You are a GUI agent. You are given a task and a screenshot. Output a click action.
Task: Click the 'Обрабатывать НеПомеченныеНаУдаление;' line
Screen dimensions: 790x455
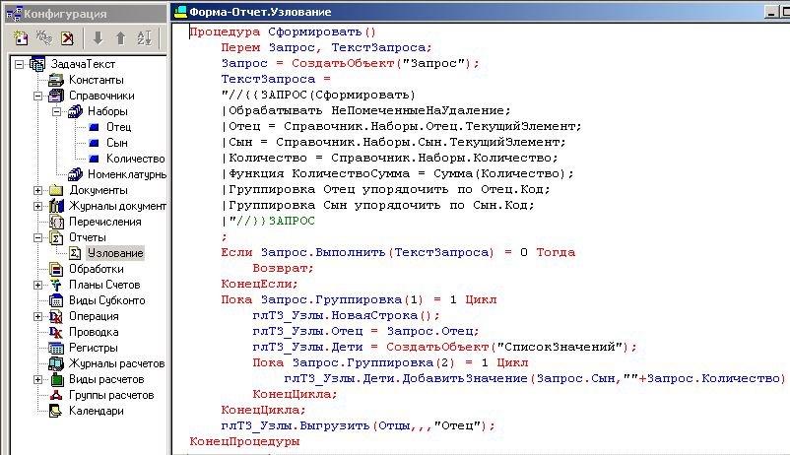(366, 110)
